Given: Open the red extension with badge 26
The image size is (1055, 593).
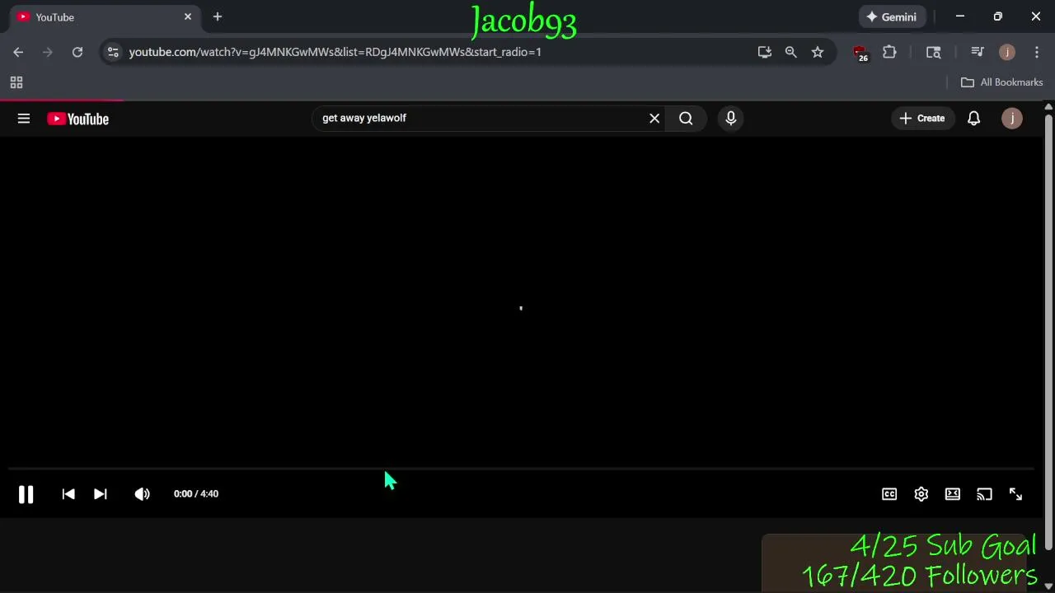Looking at the screenshot, I should coord(860,53).
